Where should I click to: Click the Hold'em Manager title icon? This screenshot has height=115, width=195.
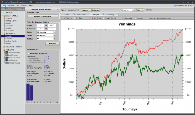pyautogui.click(x=2, y=2)
